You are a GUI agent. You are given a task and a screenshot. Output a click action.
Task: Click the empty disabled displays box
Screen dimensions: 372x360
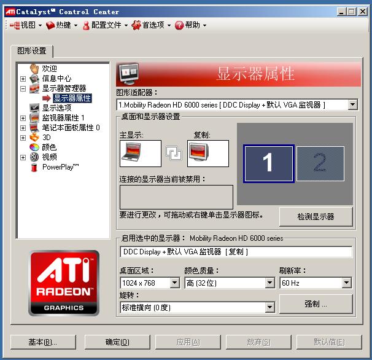[176, 197]
